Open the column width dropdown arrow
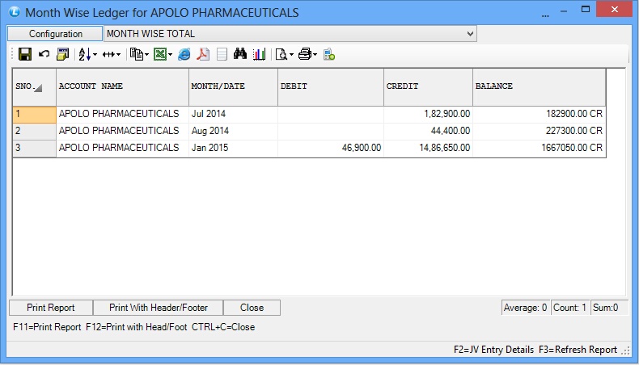The height and width of the screenshot is (365, 639). [x=119, y=54]
